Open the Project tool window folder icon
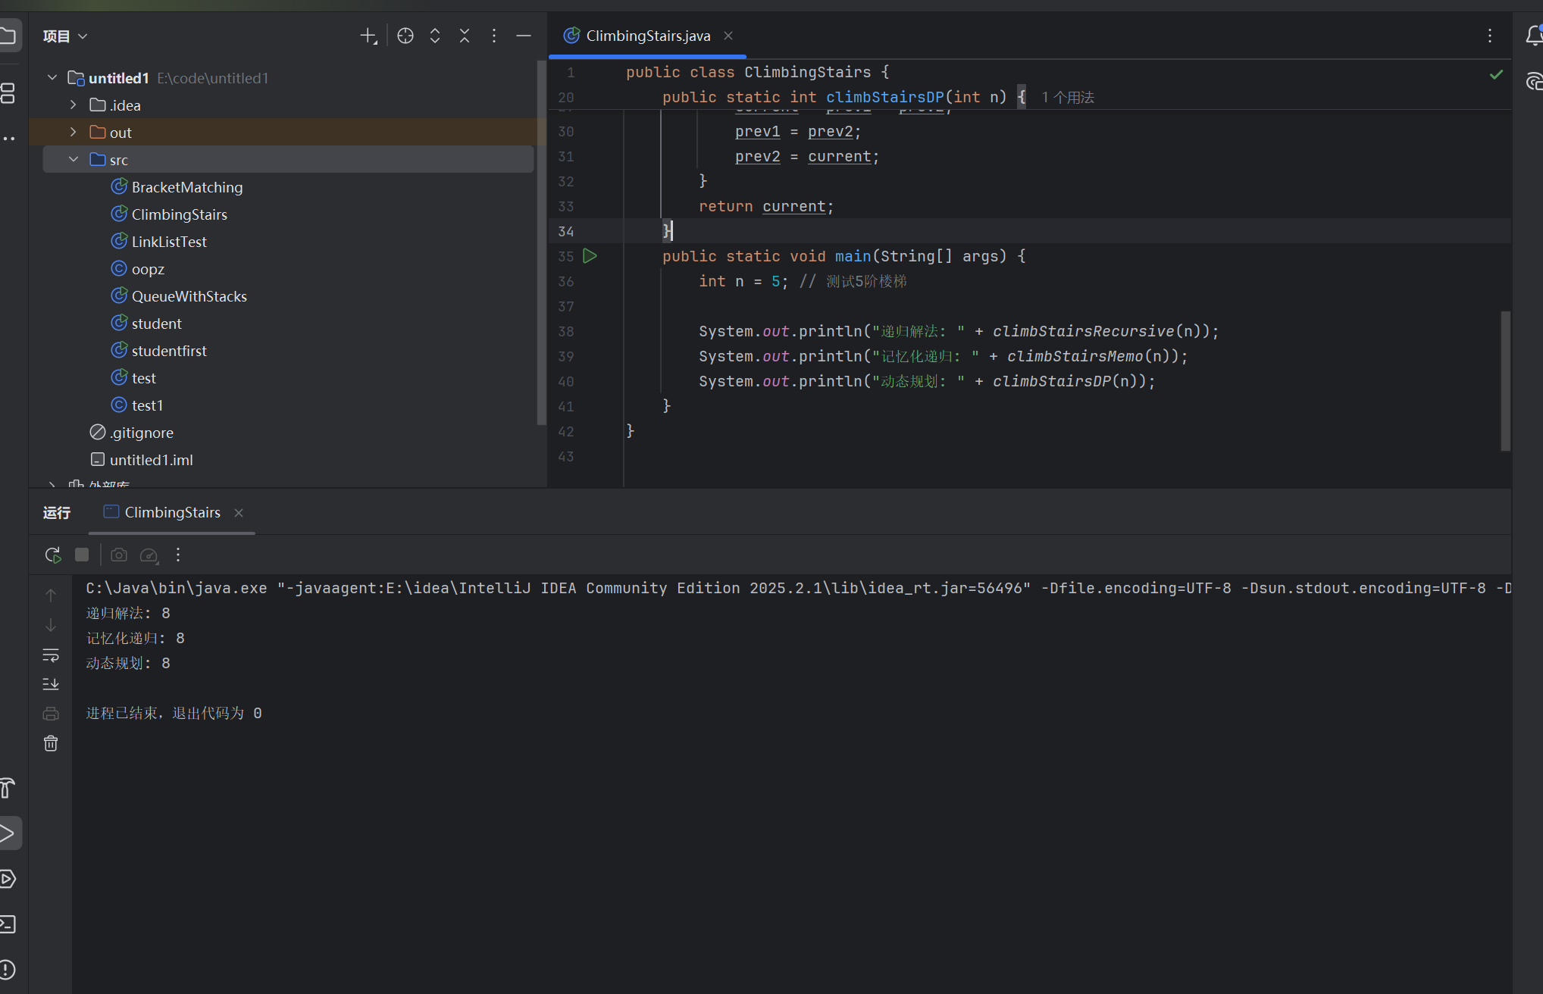 (x=8, y=36)
